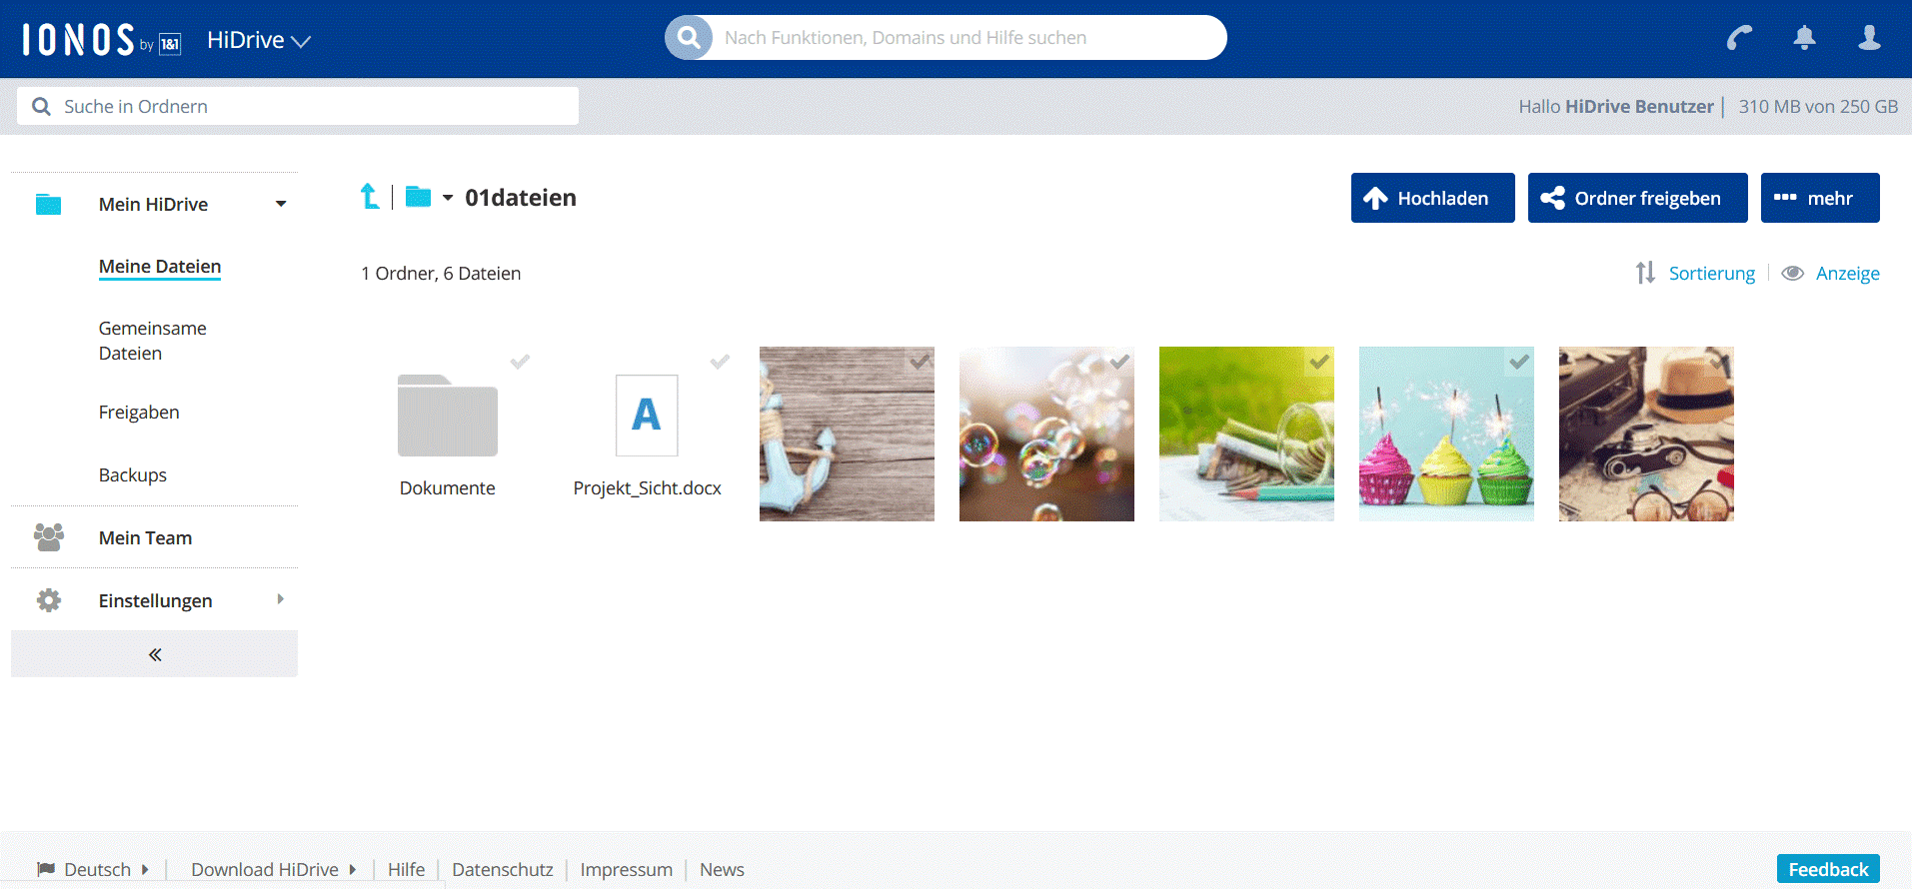This screenshot has height=889, width=1912.
Task: Click the flag icon in footer
Action: tap(46, 868)
